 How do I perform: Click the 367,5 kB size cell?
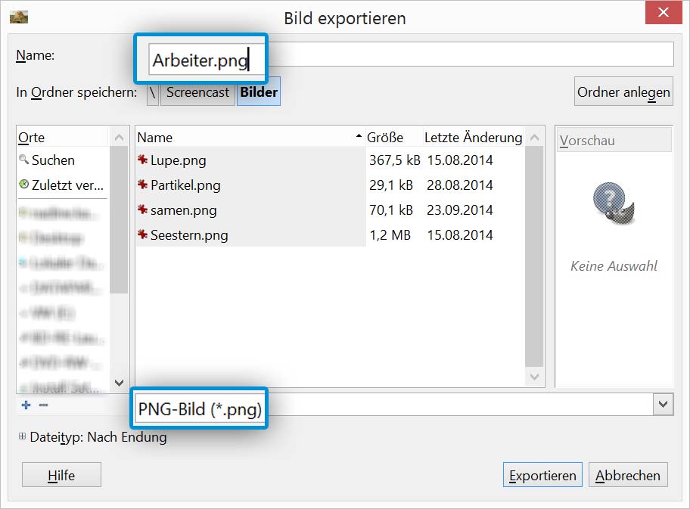coord(394,160)
